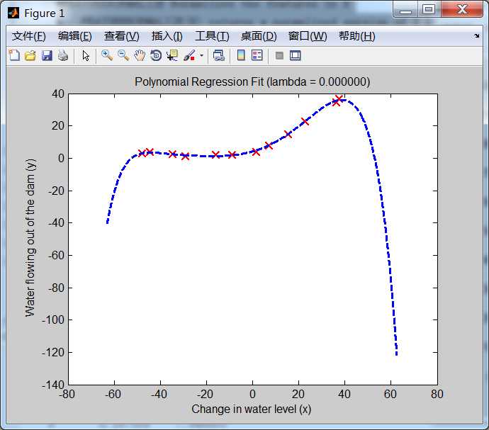The width and height of the screenshot is (489, 430).
Task: Click the MATLAB logo in title bar
Action: coord(13,13)
